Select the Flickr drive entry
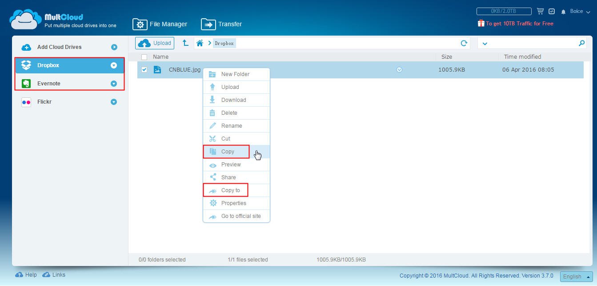 point(69,102)
